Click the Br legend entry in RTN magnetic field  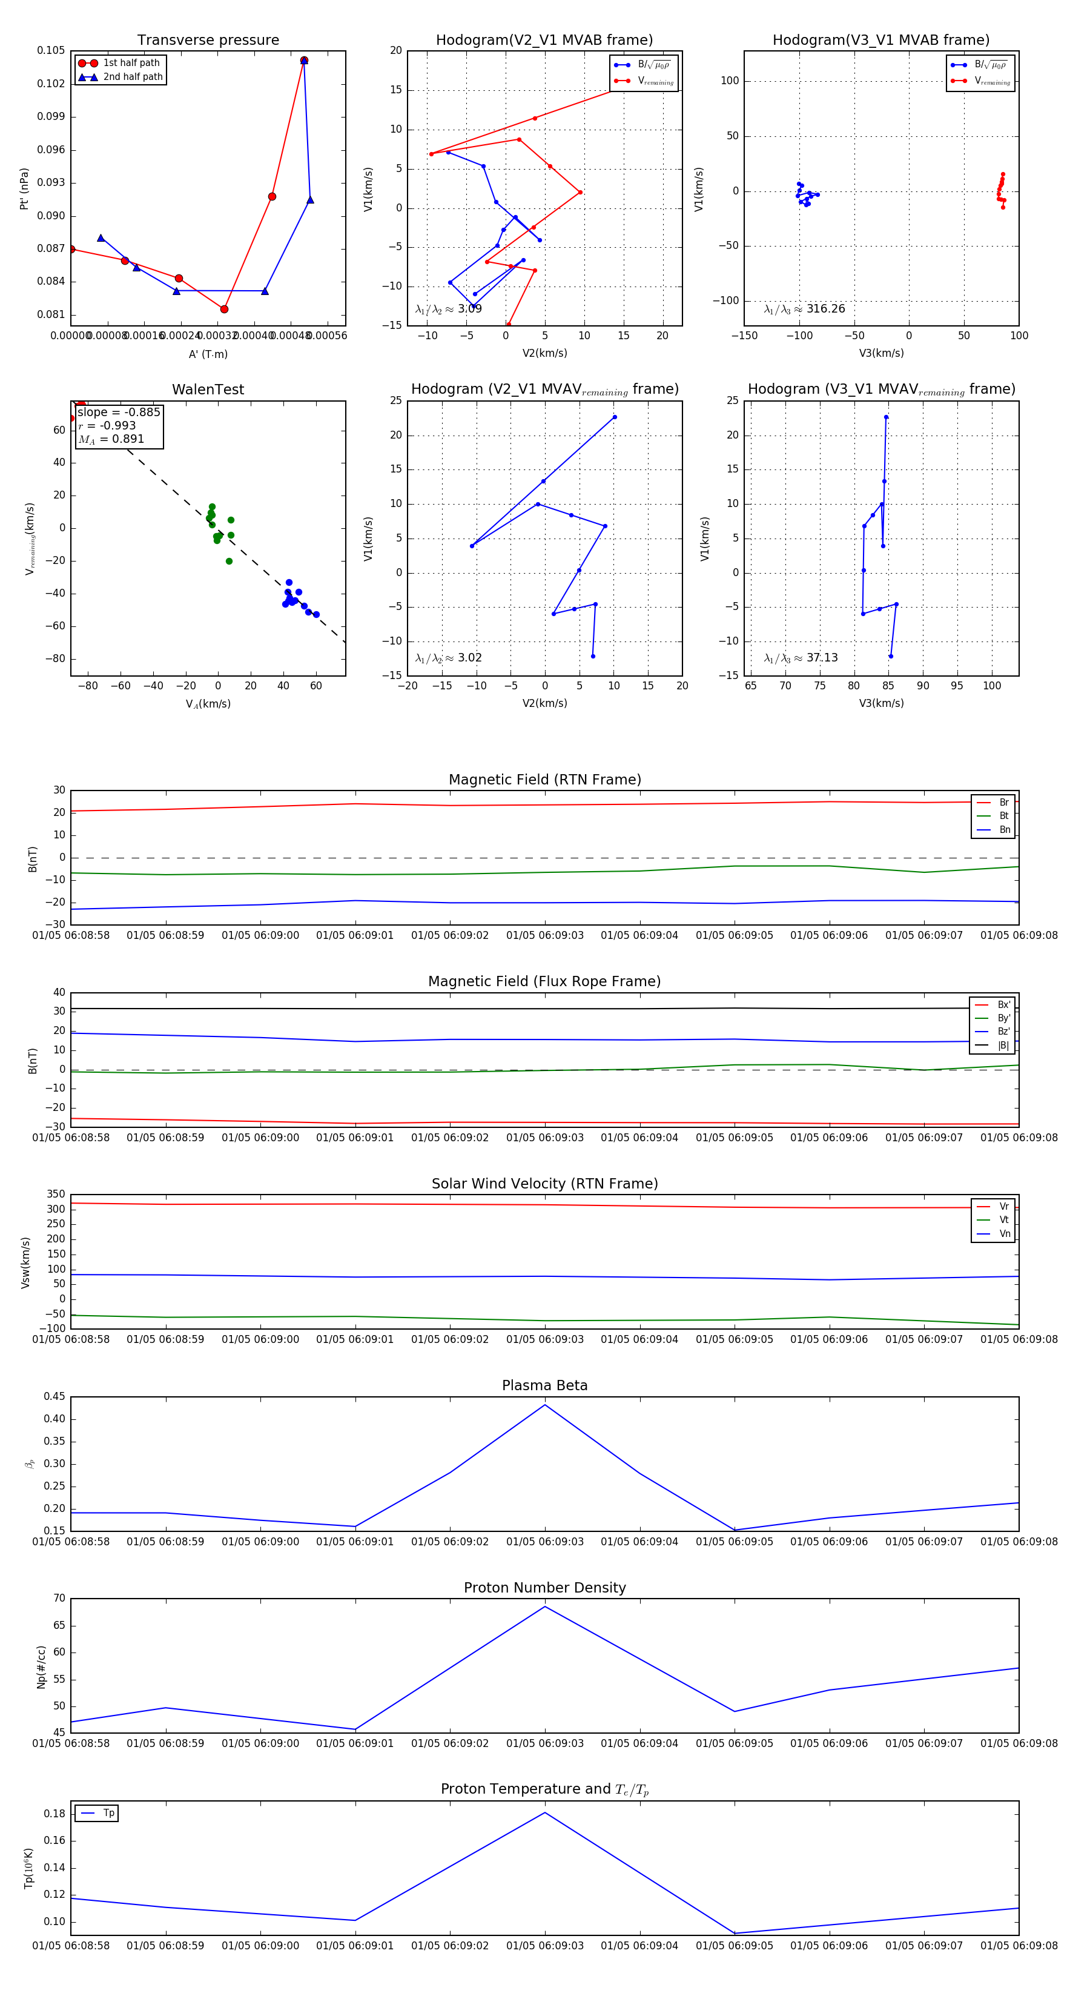[993, 803]
